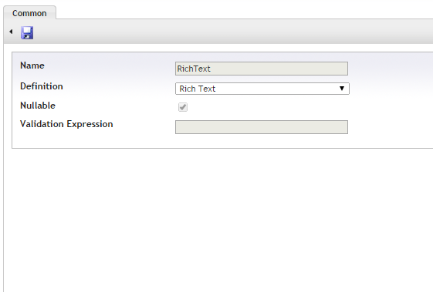
Task: Collapse the toolbar with the triangle arrow
Action: point(11,32)
